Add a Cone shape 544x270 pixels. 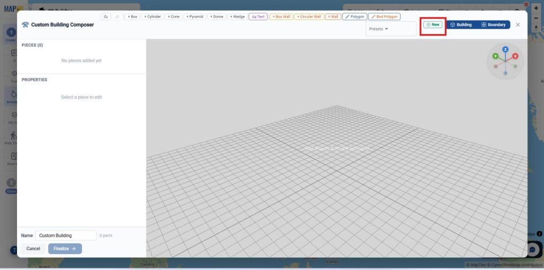coord(174,16)
